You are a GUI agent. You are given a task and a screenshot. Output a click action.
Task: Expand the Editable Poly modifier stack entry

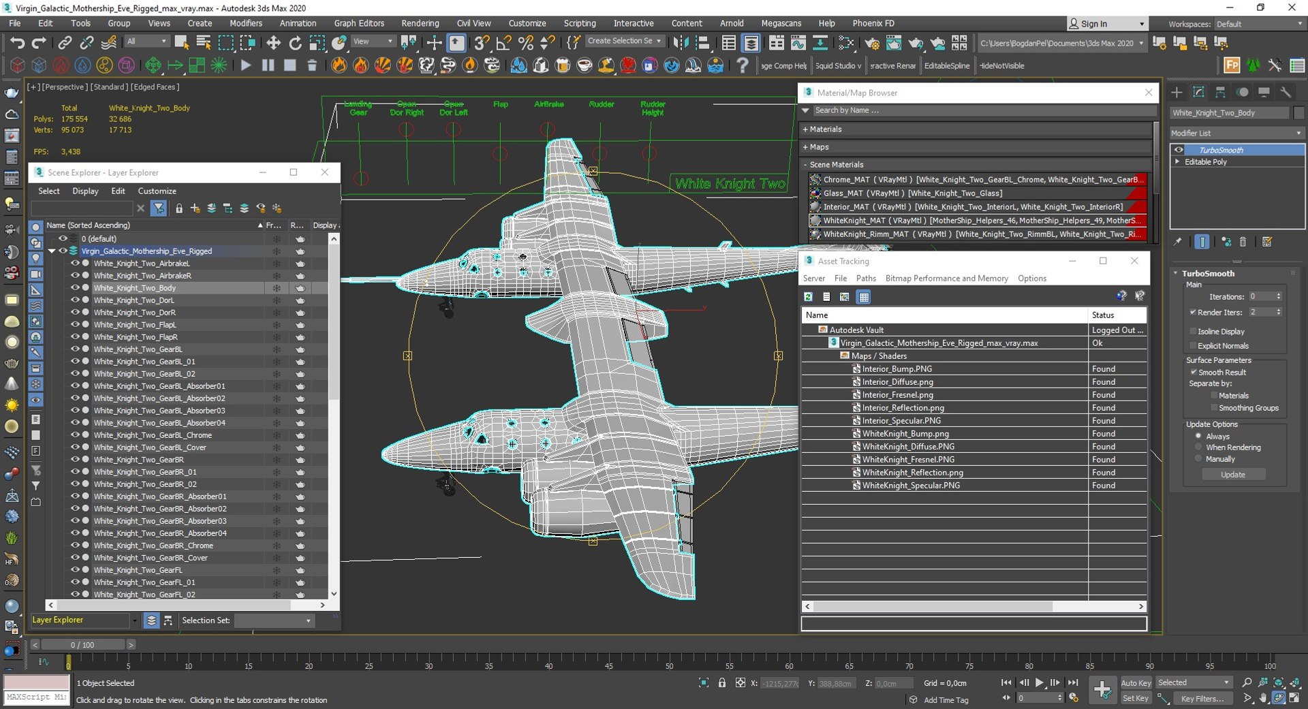click(x=1177, y=161)
